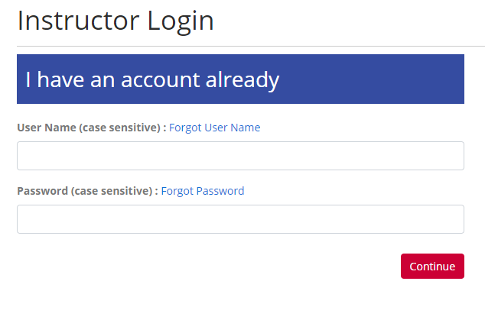Recover a forgotten password
The image size is (485, 320).
click(x=202, y=191)
